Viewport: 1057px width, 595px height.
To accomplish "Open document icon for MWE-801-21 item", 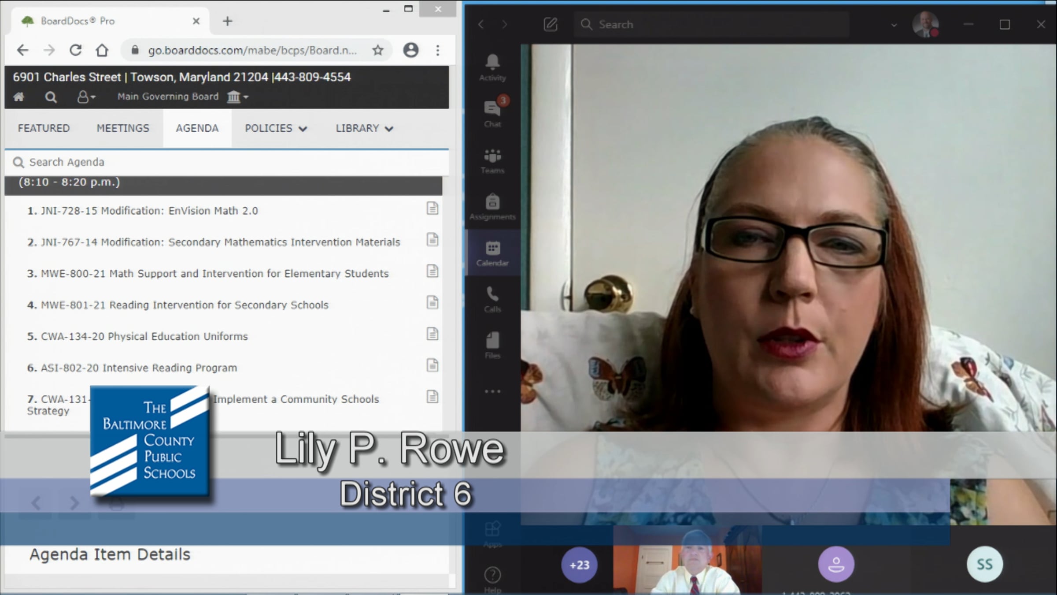I will [x=432, y=302].
